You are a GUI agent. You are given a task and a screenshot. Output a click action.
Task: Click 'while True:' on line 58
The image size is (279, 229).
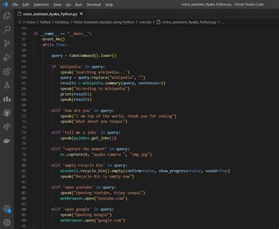click(55, 45)
